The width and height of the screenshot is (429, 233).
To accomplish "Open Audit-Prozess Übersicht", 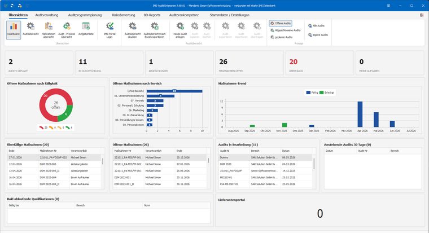I will [x=67, y=30].
